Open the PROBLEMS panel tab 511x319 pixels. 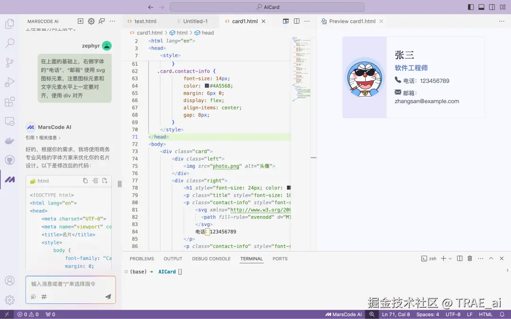click(x=142, y=259)
